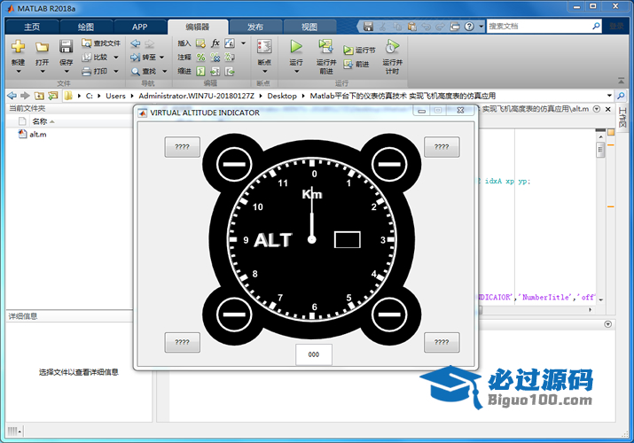Screen dimensions: 634x443
Task: Collapse the ribbon toolstrip arrow
Action: 621,81
